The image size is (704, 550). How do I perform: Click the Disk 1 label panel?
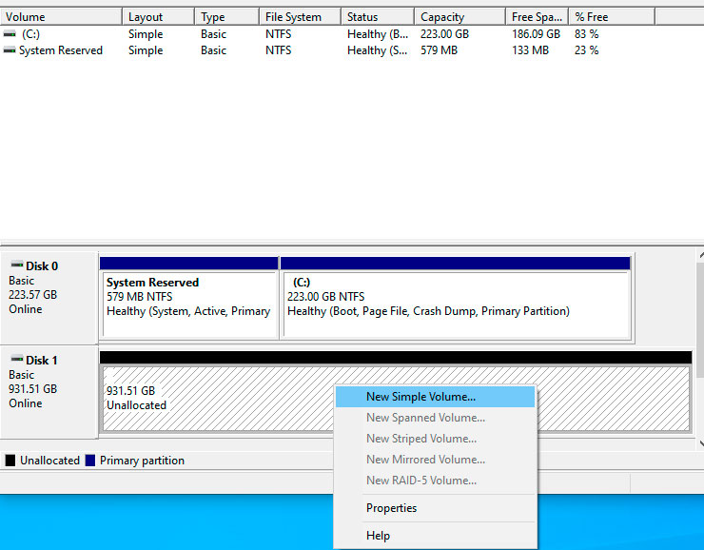point(49,392)
